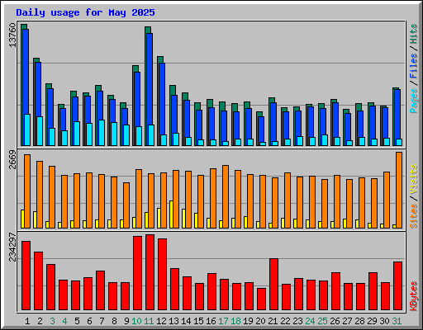Click the Pages legend label
Screen dimensions: 423x330
pyautogui.click(x=414, y=101)
